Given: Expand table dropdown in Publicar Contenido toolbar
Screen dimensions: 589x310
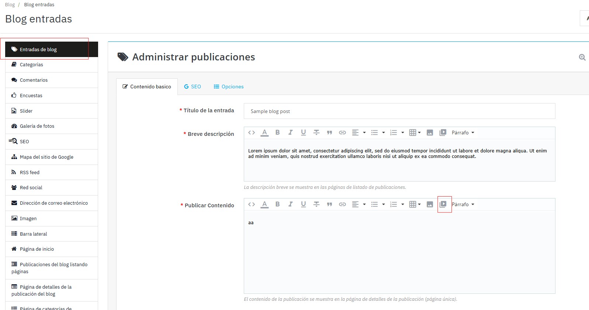Looking at the screenshot, I should (x=415, y=204).
